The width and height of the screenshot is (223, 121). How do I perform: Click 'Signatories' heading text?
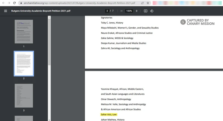pyautogui.click(x=106, y=18)
